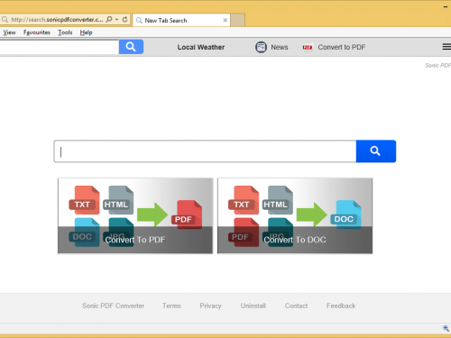Click the main center search field
The height and width of the screenshot is (338, 451).
tap(205, 151)
